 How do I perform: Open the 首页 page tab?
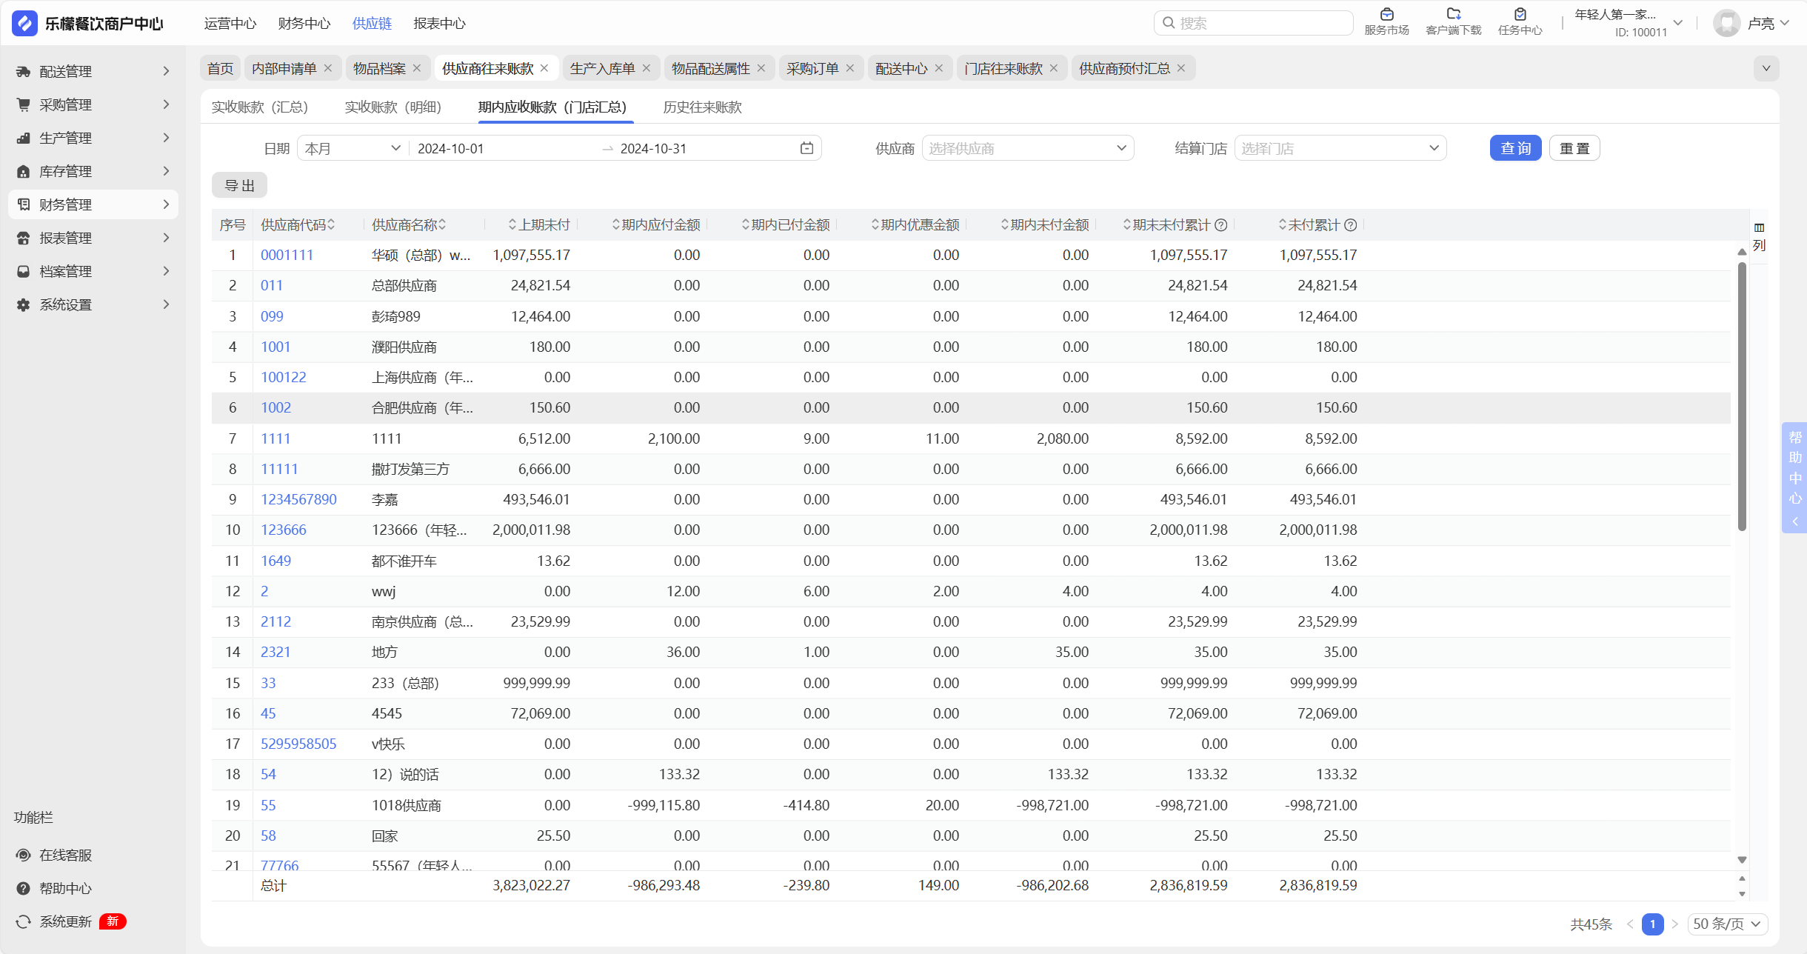220,68
